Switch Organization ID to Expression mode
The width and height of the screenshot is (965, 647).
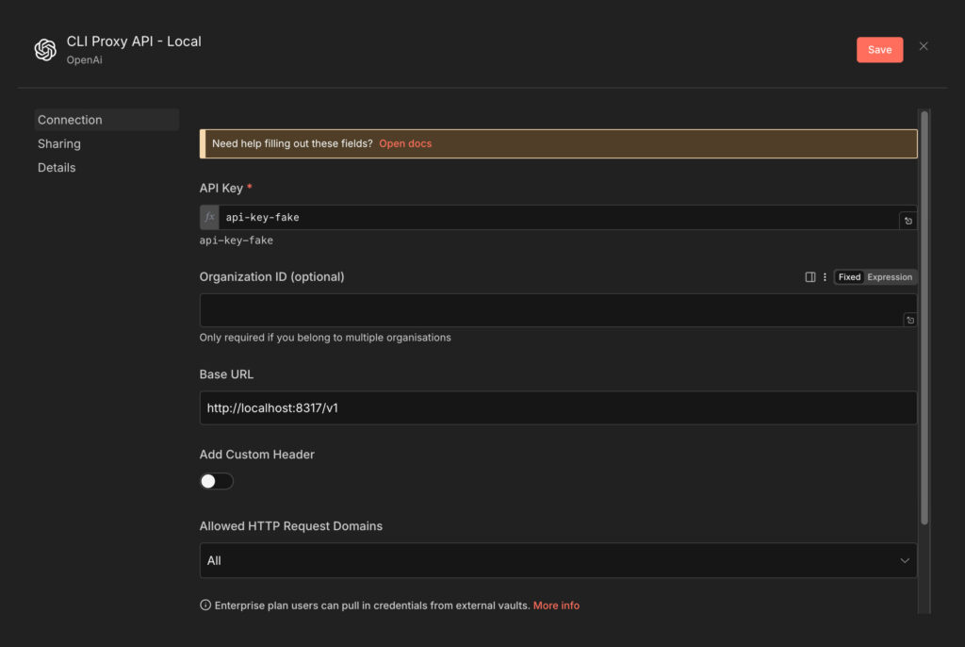(890, 277)
